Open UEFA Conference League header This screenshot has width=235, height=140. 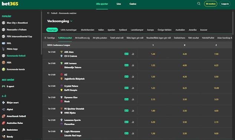point(59,45)
